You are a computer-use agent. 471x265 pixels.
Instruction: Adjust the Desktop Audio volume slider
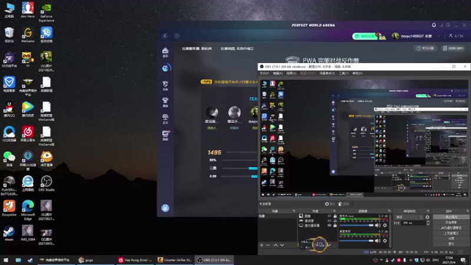click(357, 241)
